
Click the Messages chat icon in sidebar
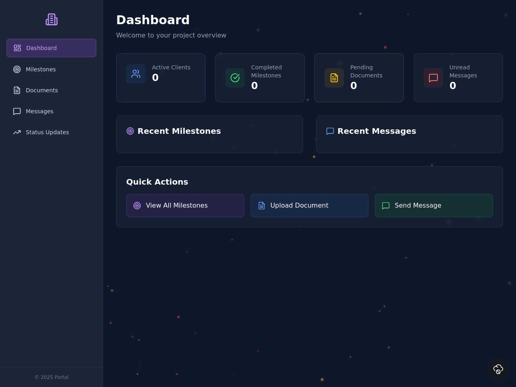click(x=17, y=111)
